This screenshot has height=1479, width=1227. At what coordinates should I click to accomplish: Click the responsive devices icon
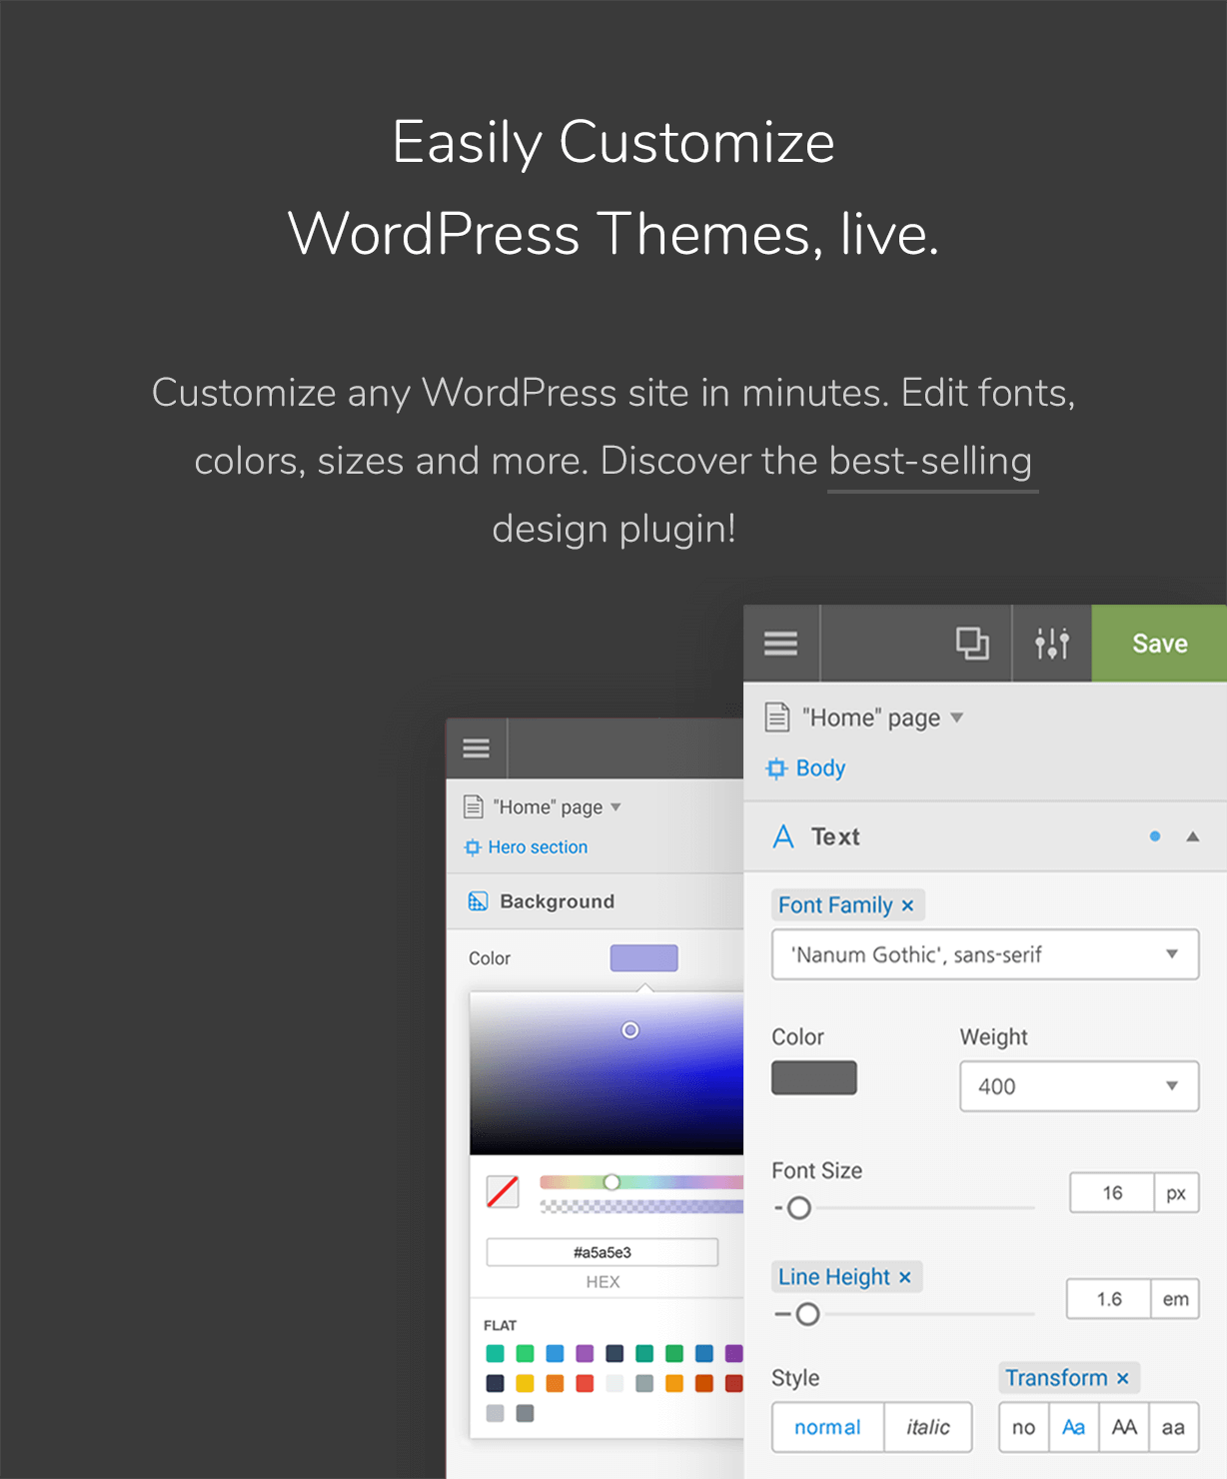[972, 644]
